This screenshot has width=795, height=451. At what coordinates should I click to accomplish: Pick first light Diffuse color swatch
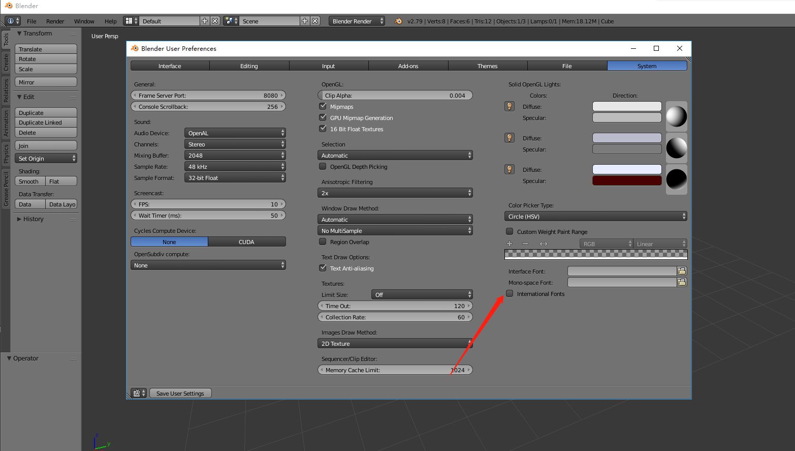point(627,106)
